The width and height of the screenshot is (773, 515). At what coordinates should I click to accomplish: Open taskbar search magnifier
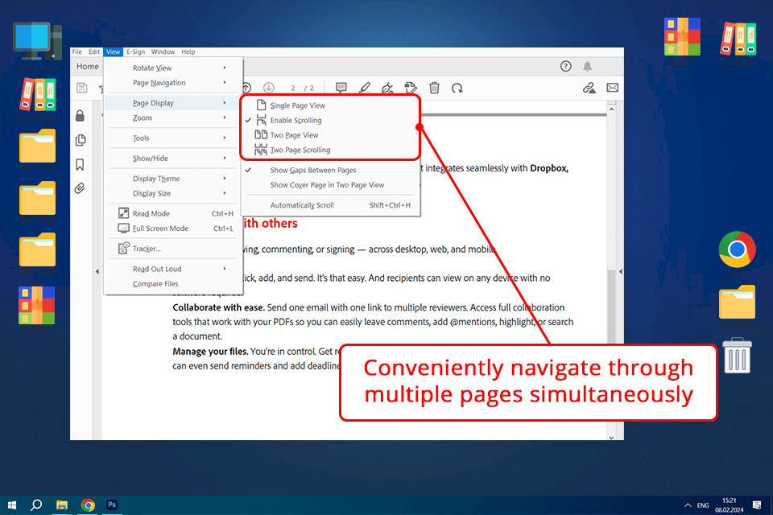[36, 505]
